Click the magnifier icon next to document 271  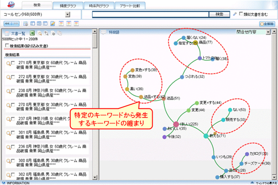[x=8, y=63]
